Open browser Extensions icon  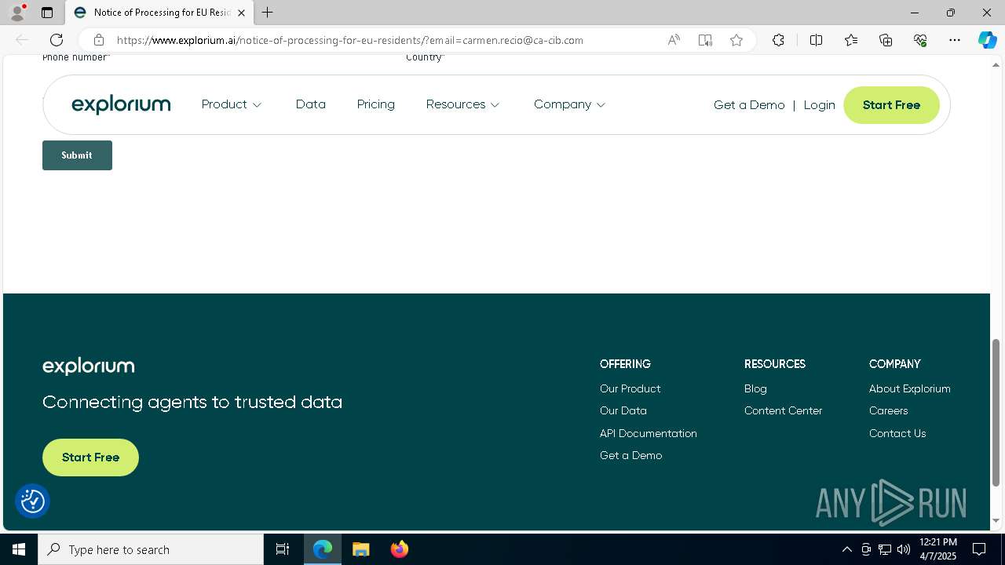[x=778, y=40]
